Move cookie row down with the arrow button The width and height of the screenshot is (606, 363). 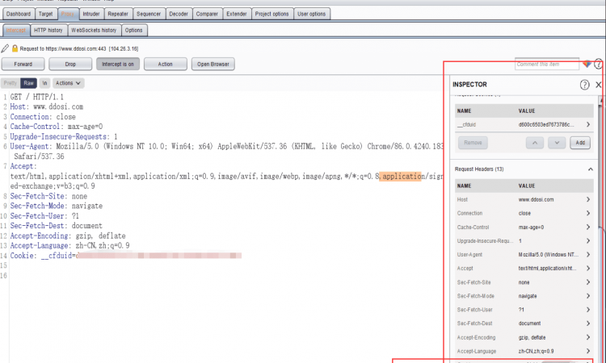coord(557,143)
